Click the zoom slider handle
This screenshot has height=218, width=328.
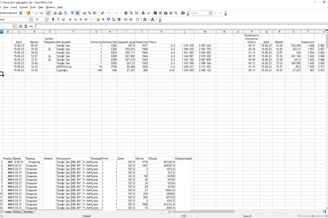pos(313,216)
